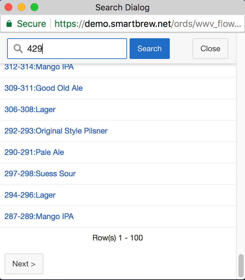
Task: Open the 297-298:Suess Sour link
Action: pos(40,174)
